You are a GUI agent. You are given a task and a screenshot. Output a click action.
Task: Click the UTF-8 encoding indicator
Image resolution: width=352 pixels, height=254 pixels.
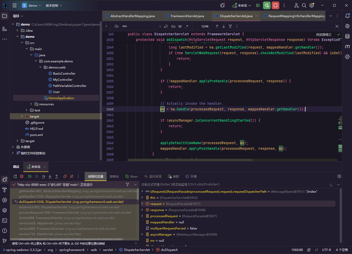pyautogui.click(x=326, y=250)
